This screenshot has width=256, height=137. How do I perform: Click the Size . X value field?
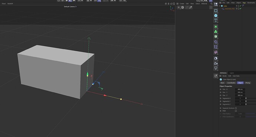coord(240,89)
